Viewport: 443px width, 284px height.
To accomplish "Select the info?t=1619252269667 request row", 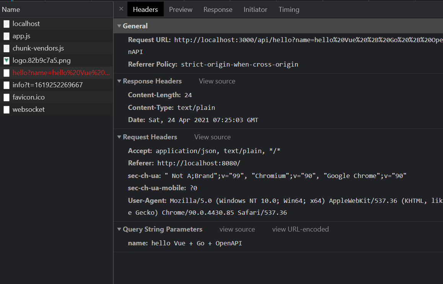I will pos(57,85).
